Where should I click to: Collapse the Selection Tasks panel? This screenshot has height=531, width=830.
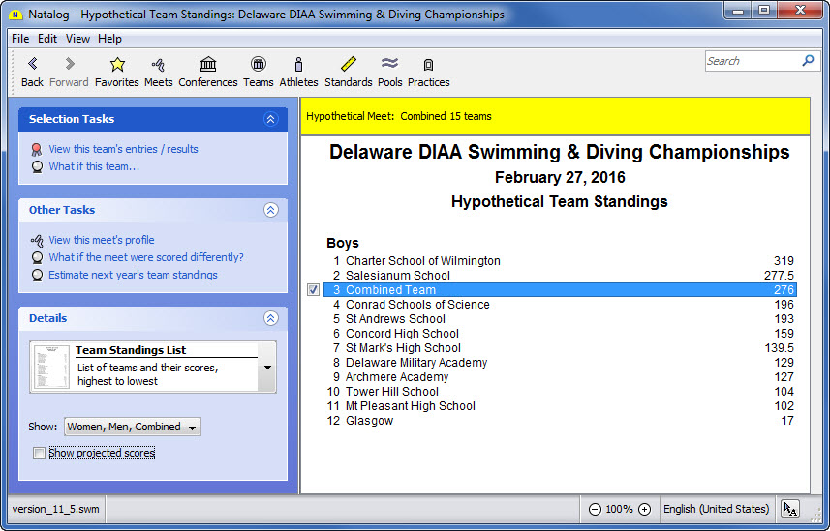point(270,119)
